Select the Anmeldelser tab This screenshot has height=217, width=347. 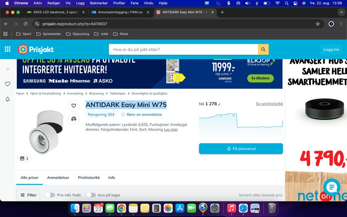click(x=58, y=178)
